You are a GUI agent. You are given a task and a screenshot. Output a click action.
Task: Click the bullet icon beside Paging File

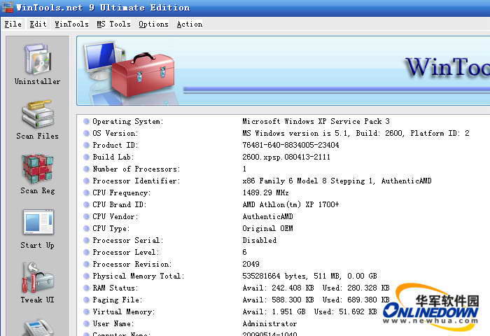tap(86, 300)
